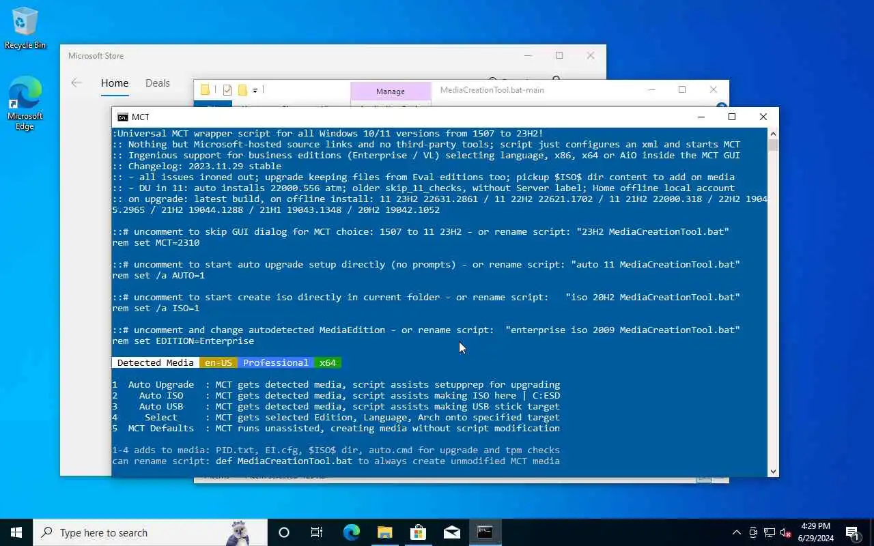Go back in the Microsoft Store window
This screenshot has width=874, height=546.
point(76,83)
